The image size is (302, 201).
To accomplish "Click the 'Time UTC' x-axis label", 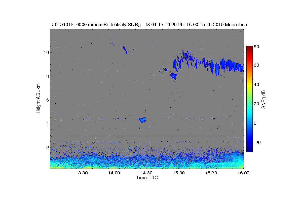I will (147, 178).
